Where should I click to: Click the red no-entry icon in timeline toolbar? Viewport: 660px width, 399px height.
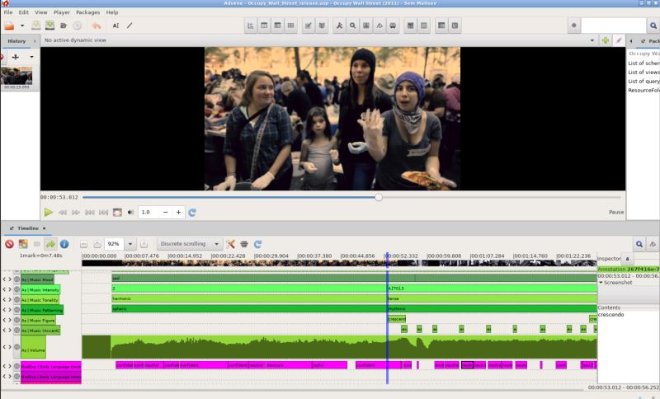pos(9,244)
